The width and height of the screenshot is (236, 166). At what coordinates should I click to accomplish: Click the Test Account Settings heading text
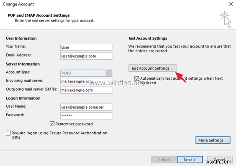tap(148, 38)
